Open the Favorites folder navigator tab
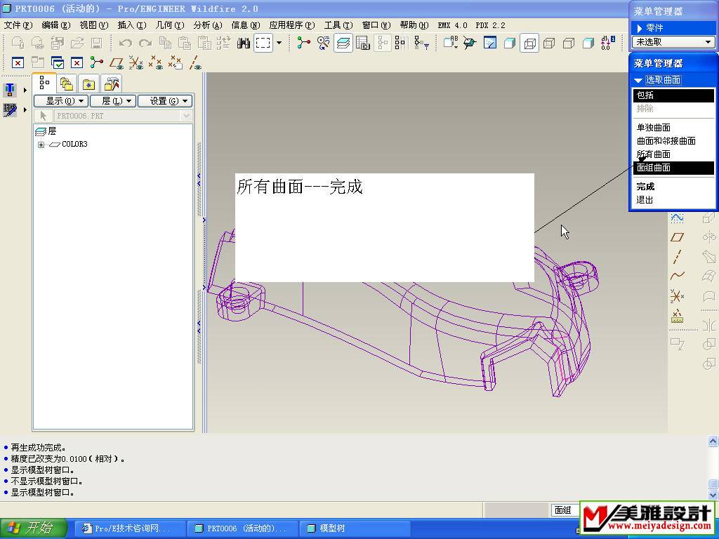719x539 pixels. (89, 84)
